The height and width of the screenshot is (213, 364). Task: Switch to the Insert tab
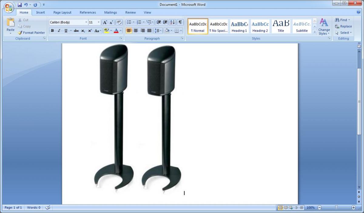[x=40, y=12]
